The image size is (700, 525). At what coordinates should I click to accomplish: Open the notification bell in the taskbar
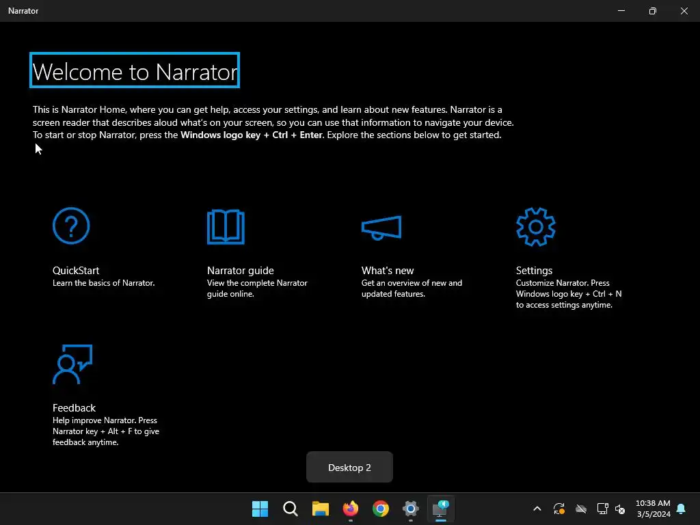coord(682,509)
